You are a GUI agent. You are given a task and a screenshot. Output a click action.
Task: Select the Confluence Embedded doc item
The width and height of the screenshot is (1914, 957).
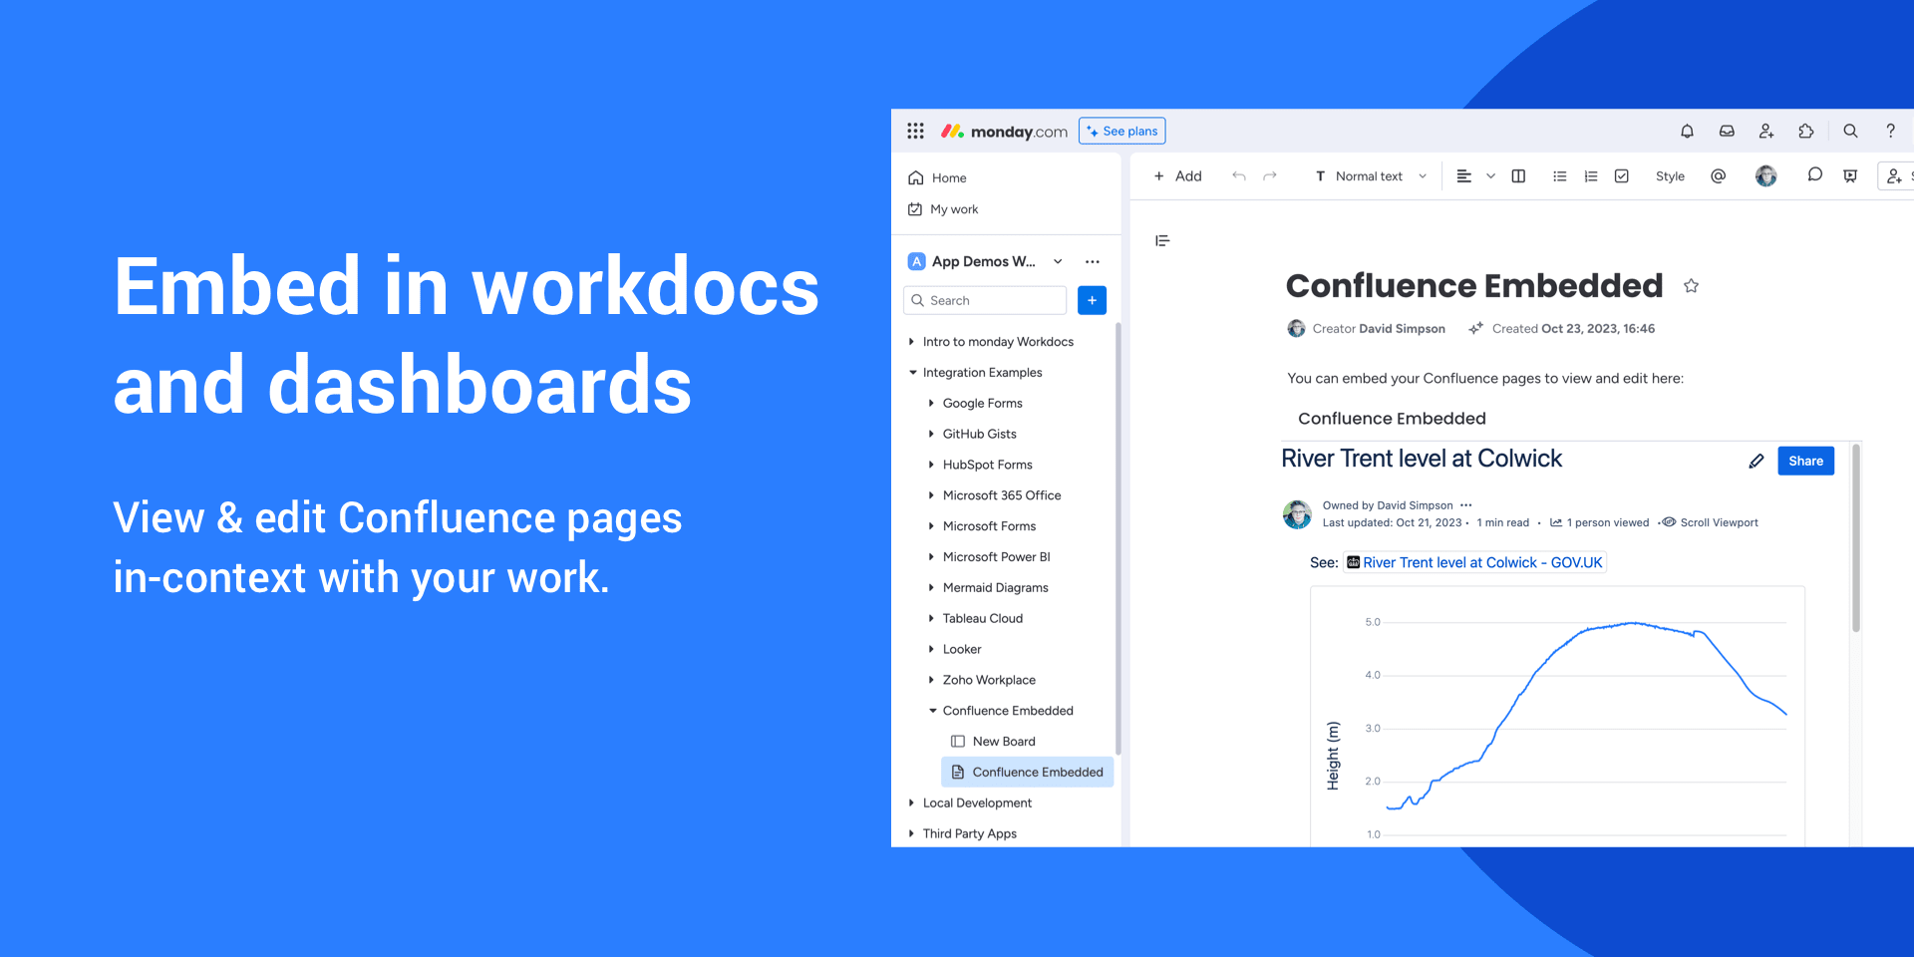pyautogui.click(x=1027, y=772)
